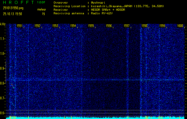Viewport: 187px width, 119px height.
Task: Click the 1558 time marker
Action: (144, 26)
